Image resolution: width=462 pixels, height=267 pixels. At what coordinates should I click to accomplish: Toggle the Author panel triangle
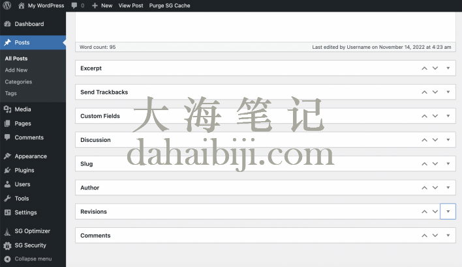[x=448, y=188]
